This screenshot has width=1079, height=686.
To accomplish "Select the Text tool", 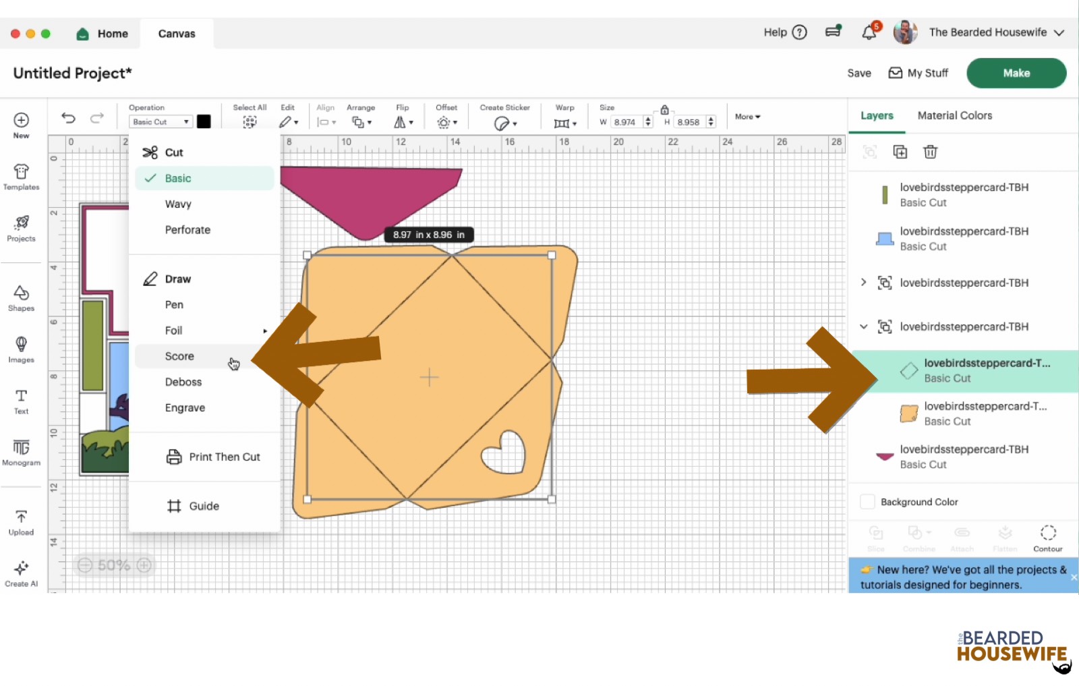I will click(21, 401).
